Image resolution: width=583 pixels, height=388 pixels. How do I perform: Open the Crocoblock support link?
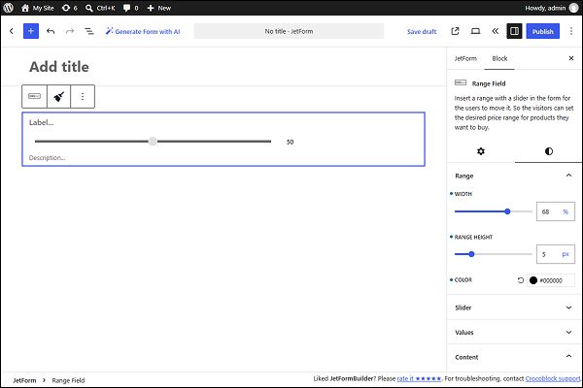553,378
